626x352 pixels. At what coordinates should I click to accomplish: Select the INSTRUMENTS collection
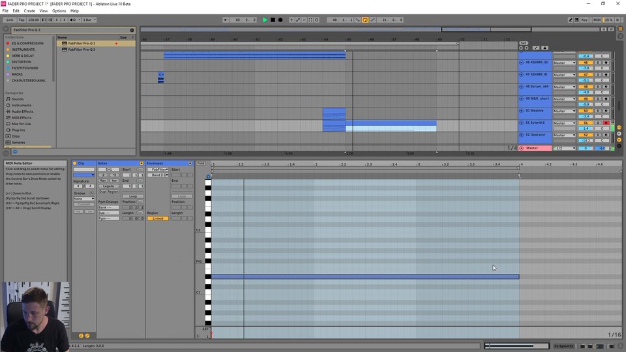[x=23, y=50]
